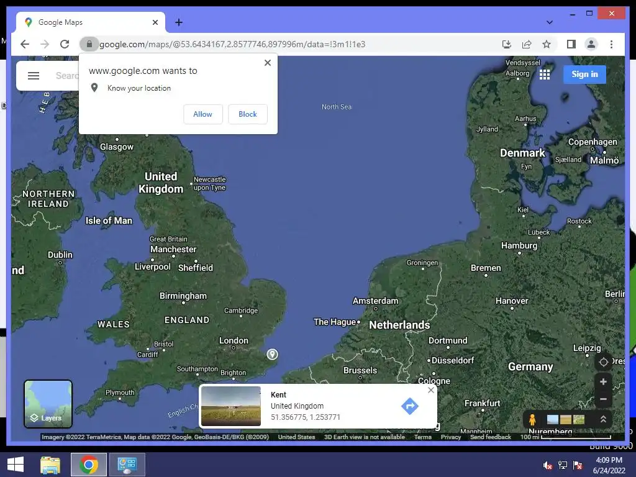Open the Terms link
Viewport: 636px width, 477px height.
(x=422, y=437)
